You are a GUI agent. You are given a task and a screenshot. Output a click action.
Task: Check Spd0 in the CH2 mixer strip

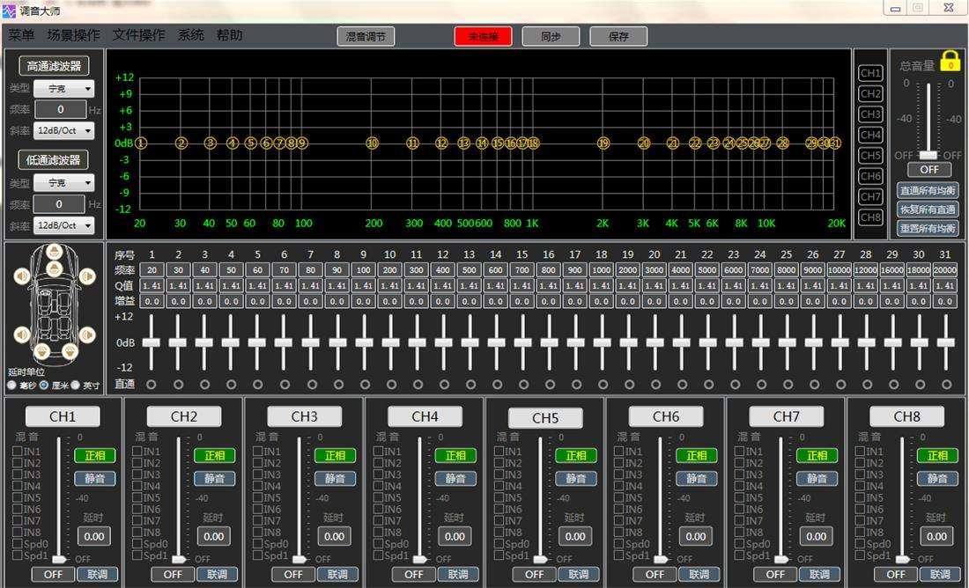[137, 543]
